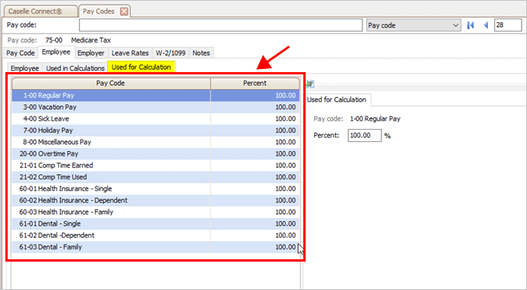Image resolution: width=527 pixels, height=290 pixels.
Task: Click the percent value for Vacation Pay
Action: (286, 107)
